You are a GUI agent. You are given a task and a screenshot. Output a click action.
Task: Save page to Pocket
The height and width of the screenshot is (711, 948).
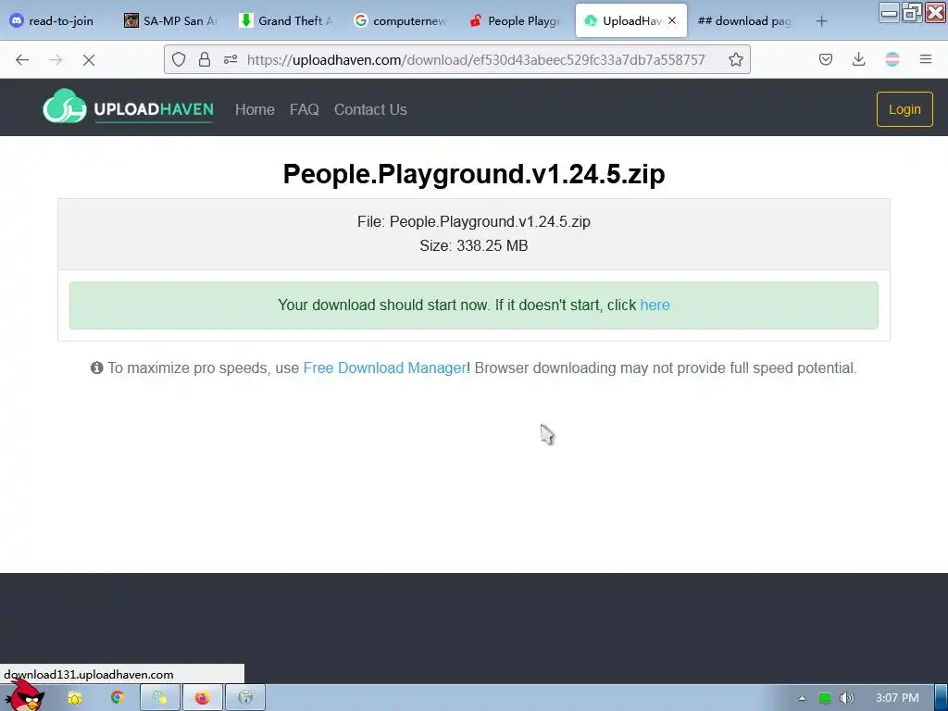point(825,59)
